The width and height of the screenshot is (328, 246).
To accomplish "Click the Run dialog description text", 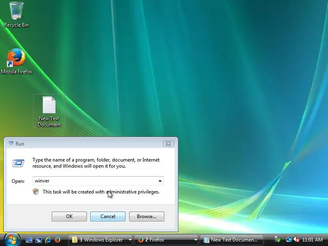I will point(96,163).
